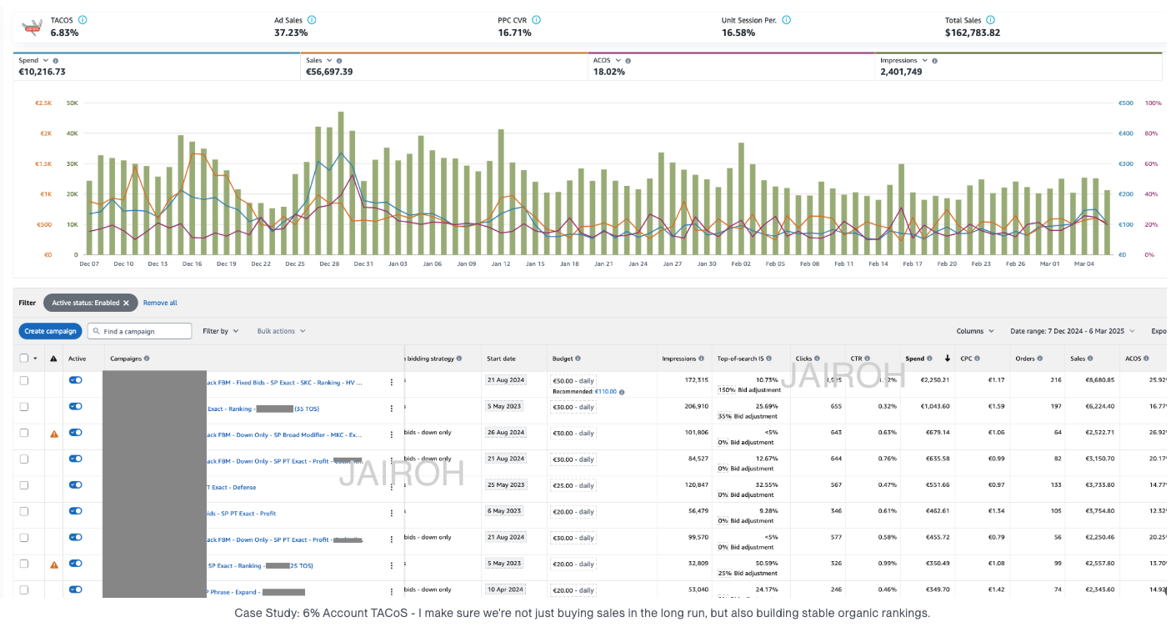Open options menu for the 35 TOS campaign
This screenshot has width=1171, height=627.
coord(392,409)
